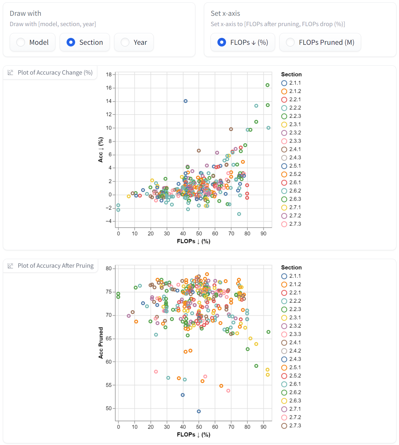Click legend entry 2.3.3 in Accuracy After Pruing plot
The height and width of the screenshot is (445, 399).
click(x=291, y=335)
